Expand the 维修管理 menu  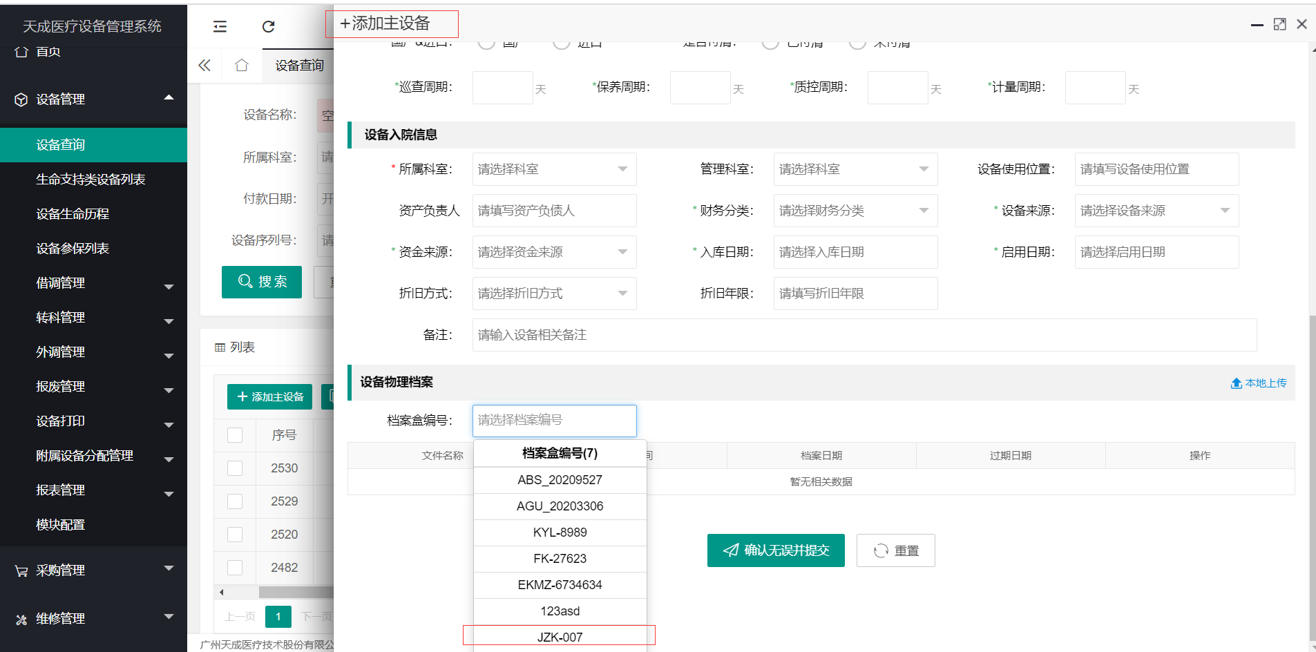click(169, 617)
